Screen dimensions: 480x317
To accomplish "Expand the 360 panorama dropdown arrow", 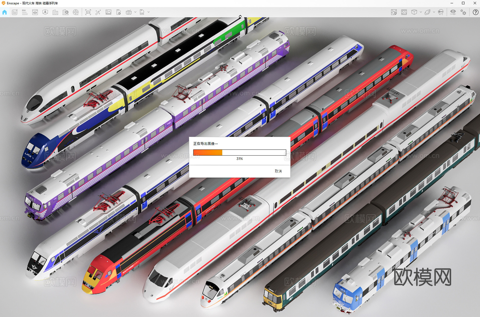I will point(135,12).
